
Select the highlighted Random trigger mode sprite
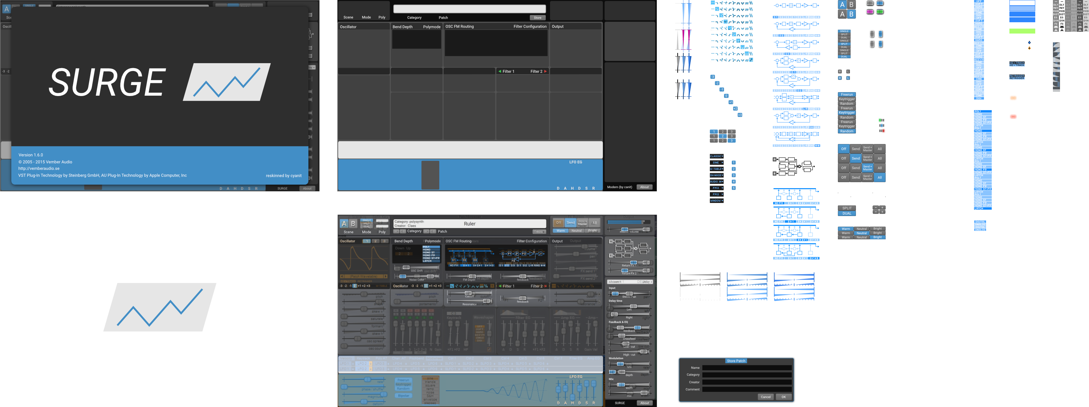click(x=847, y=131)
